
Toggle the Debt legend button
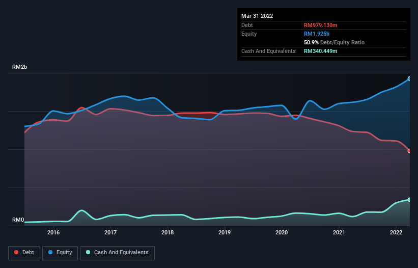(24, 253)
